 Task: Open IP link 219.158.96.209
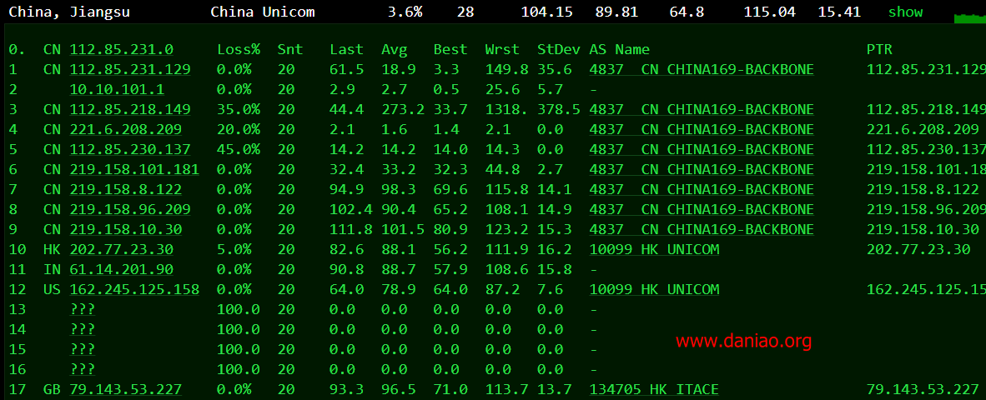(130, 210)
